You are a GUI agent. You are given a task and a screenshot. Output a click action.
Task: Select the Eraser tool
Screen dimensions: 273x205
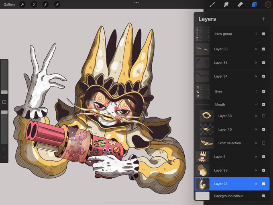click(x=240, y=4)
